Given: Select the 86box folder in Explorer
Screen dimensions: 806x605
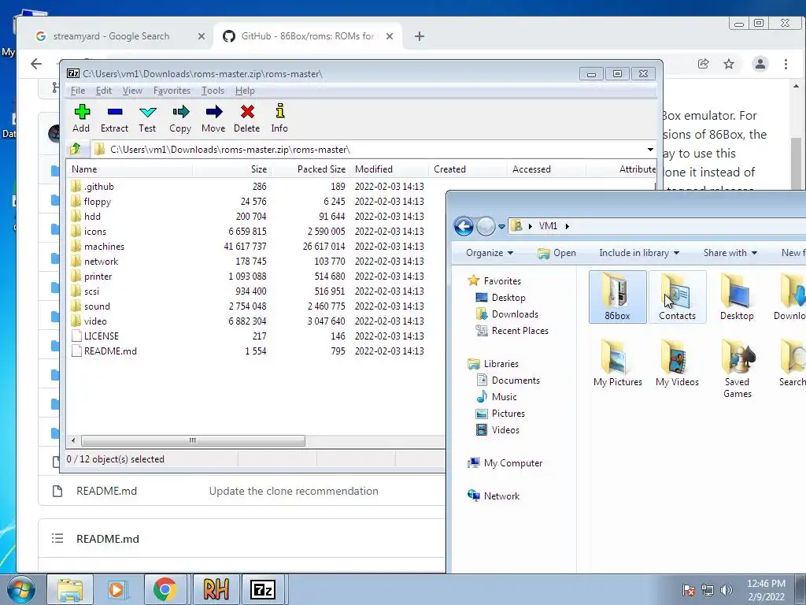Looking at the screenshot, I should [x=617, y=297].
